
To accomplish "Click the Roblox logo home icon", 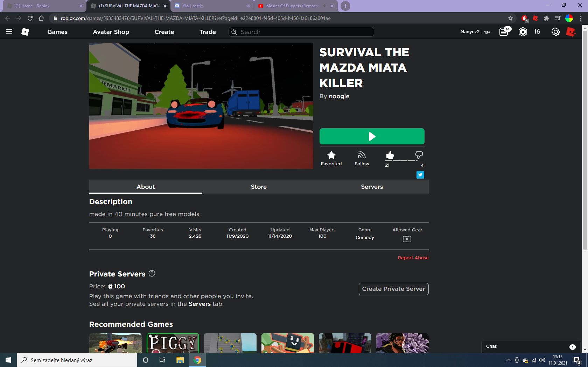I will click(x=25, y=32).
